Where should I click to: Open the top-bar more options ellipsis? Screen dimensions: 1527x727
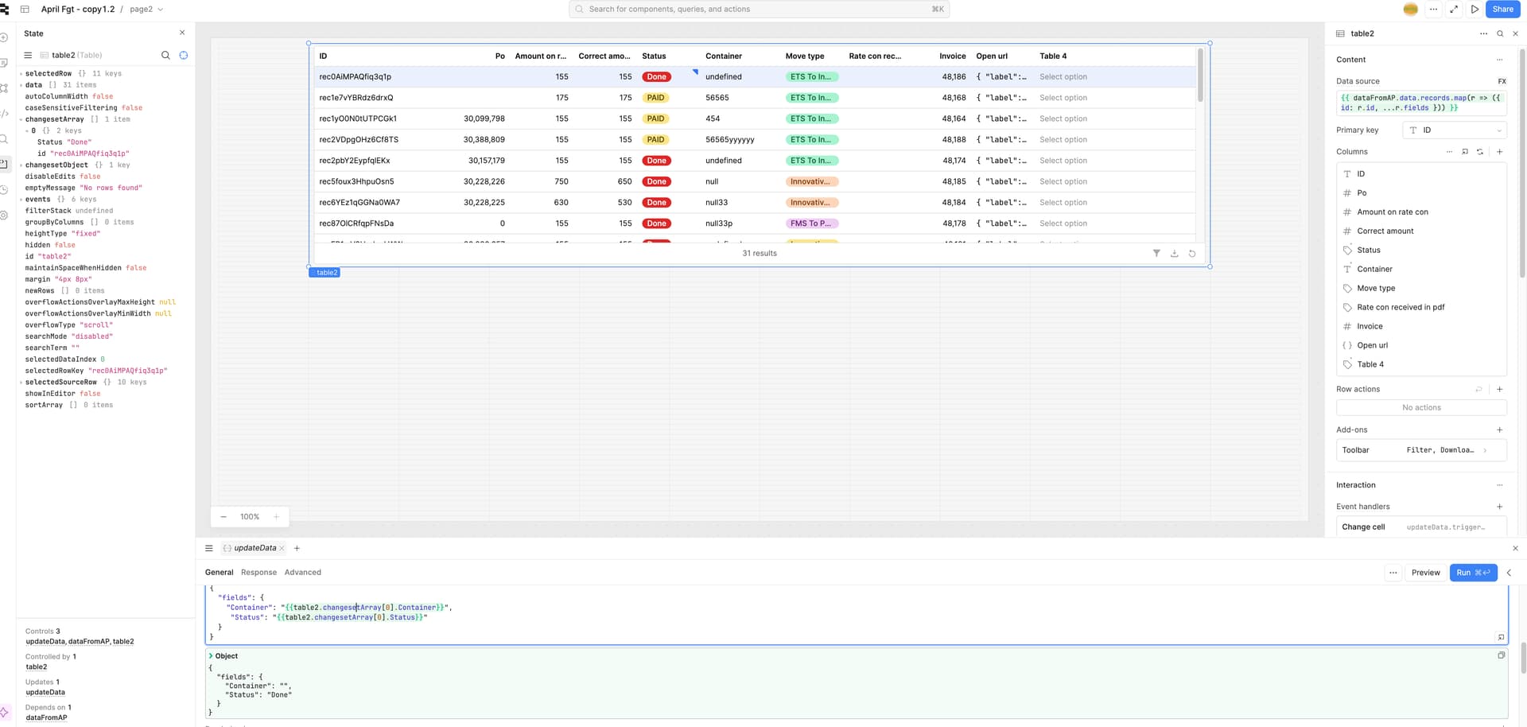pos(1433,10)
